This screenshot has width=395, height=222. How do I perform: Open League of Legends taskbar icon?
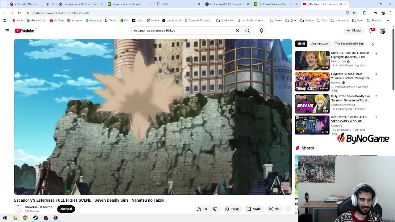[x=56, y=218]
